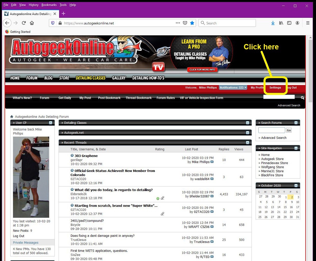Open a new tab with plus icon

[63, 13]
